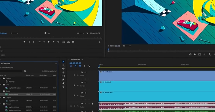Click Insert button in Source monitor
This screenshot has width=215, height=112.
click(x=64, y=42)
